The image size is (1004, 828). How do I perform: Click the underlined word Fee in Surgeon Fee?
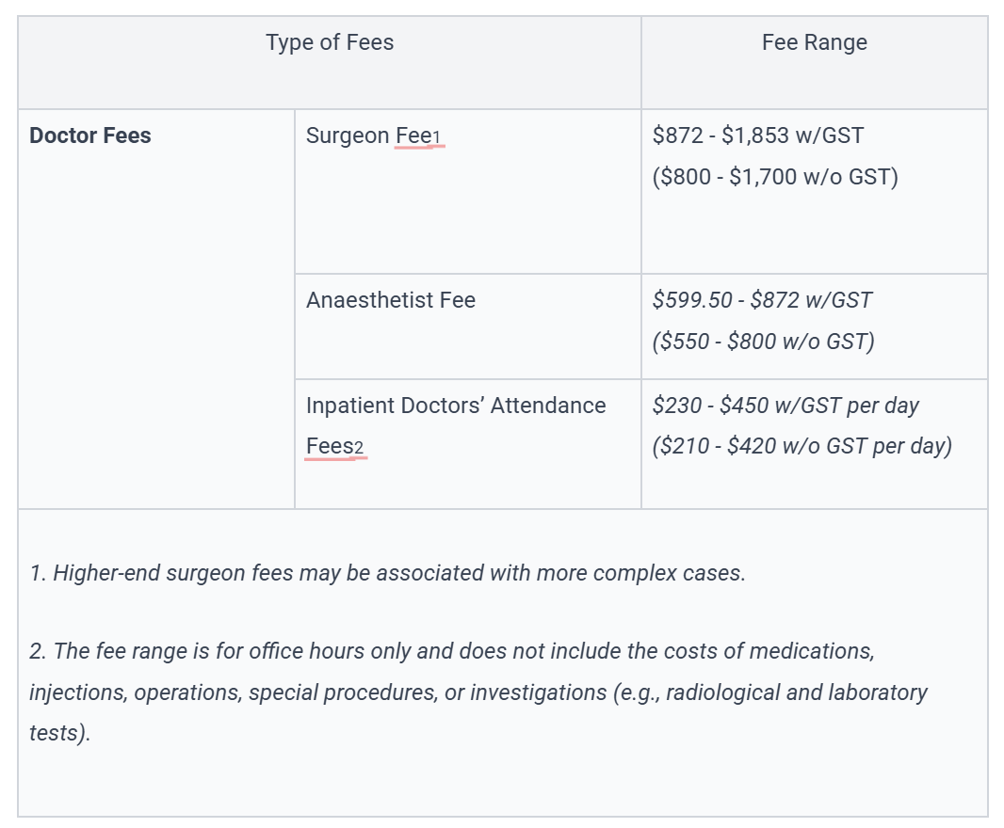[413, 135]
